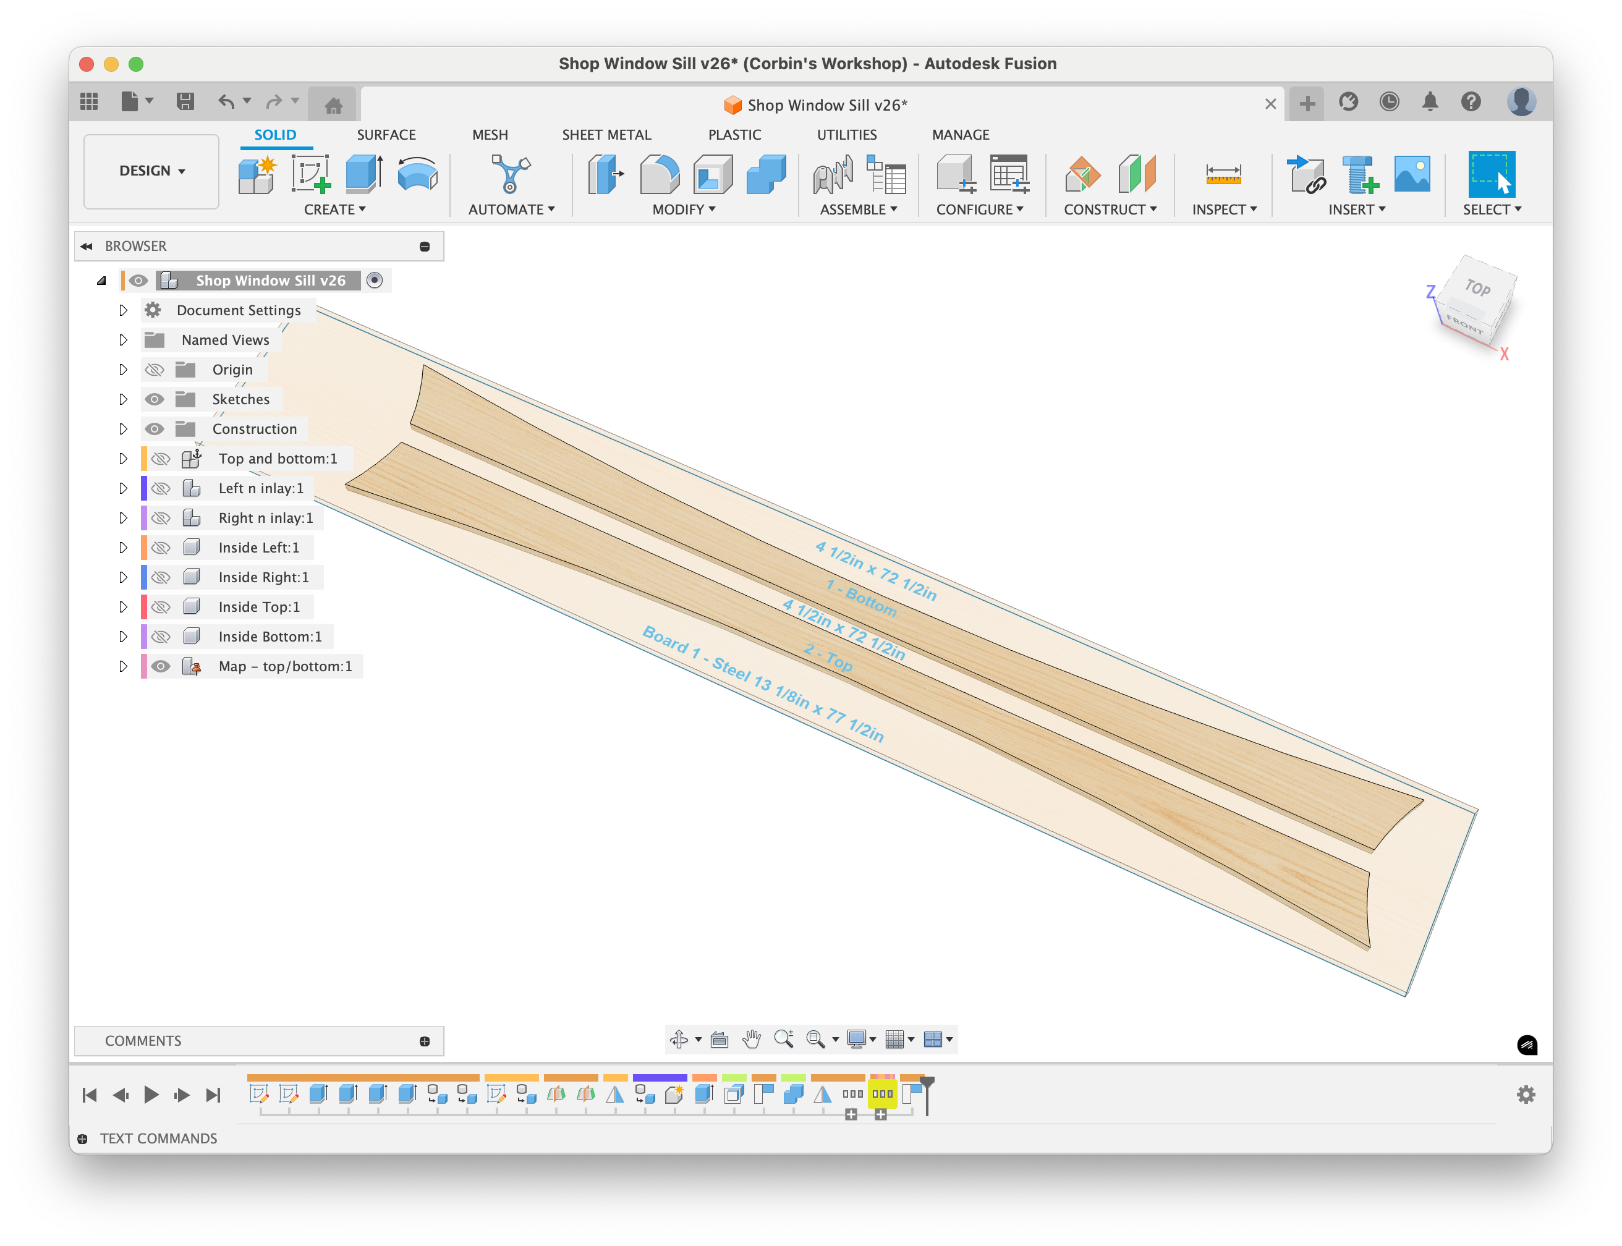Expand the Right n inlay:1 node
The width and height of the screenshot is (1622, 1246).
[123, 518]
